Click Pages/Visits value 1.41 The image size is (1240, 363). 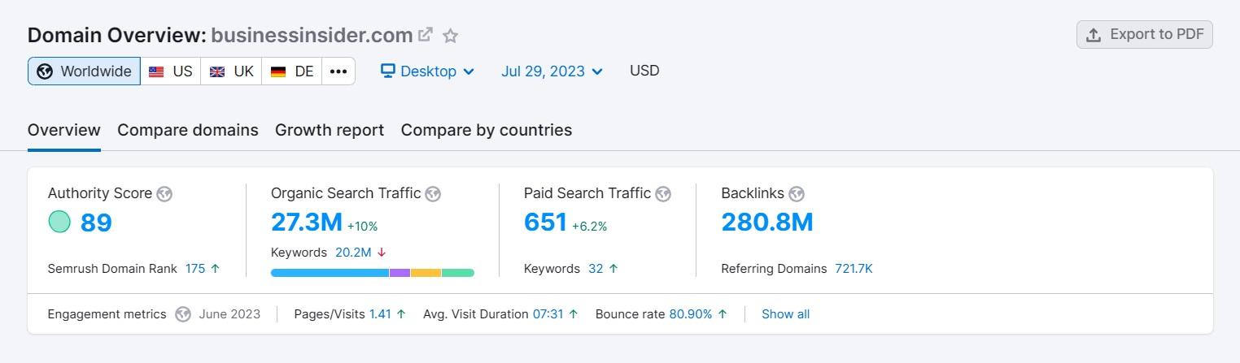click(x=380, y=314)
